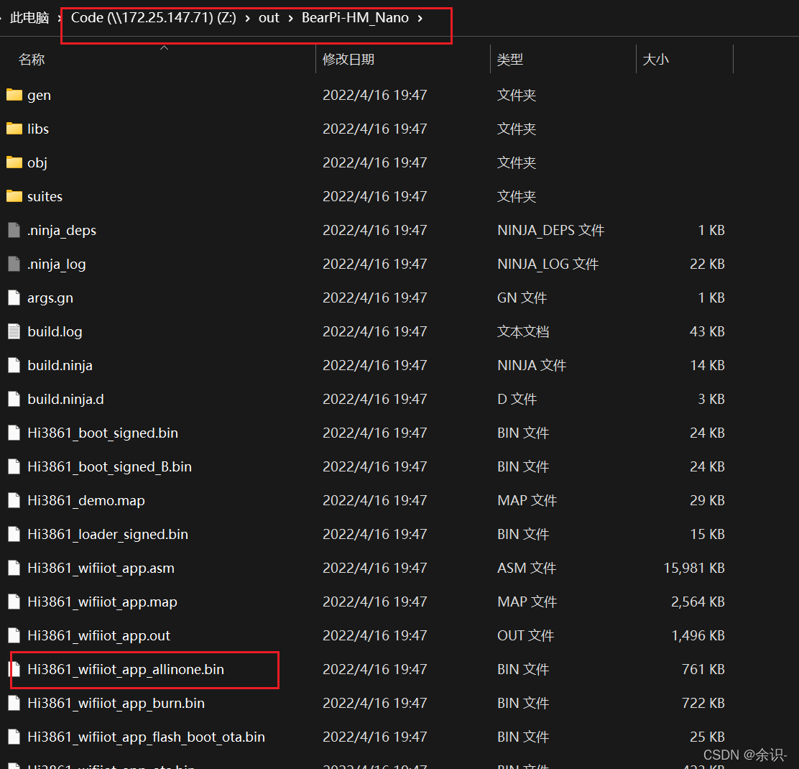Select the Hi3861_wifiiot_app_allinone.bin file name
Image resolution: width=799 pixels, height=769 pixels.
126,670
